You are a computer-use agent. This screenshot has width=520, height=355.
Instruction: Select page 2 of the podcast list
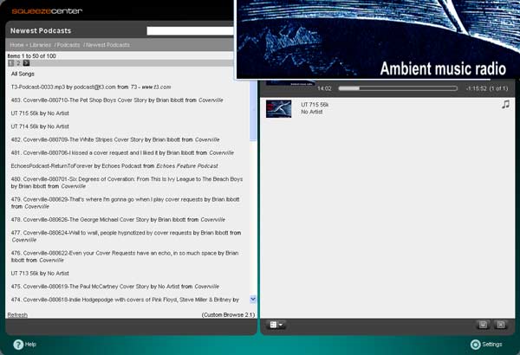pyautogui.click(x=18, y=63)
